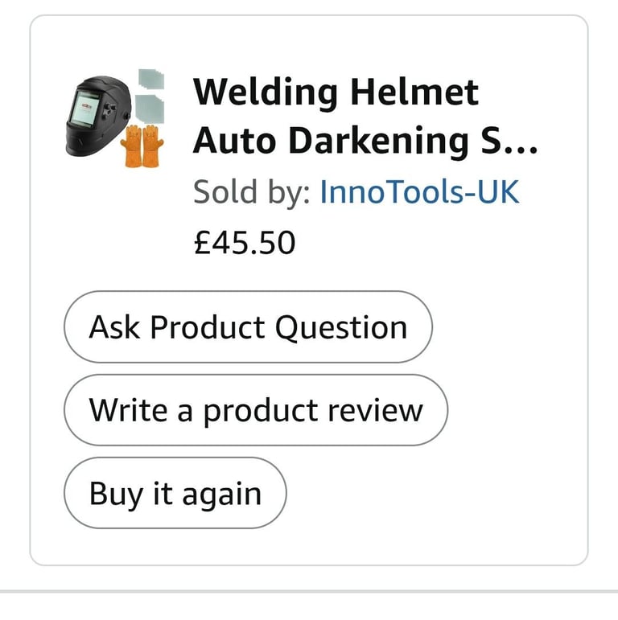
Task: Click the spare lens covers in the image
Action: [150, 96]
